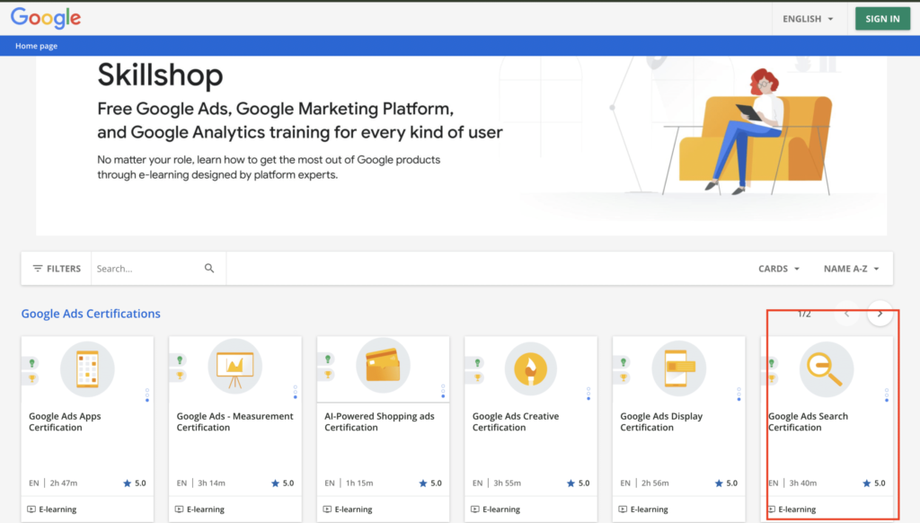Open AI-Powered Shopping ads card image
This screenshot has width=920, height=523.
coord(383,366)
